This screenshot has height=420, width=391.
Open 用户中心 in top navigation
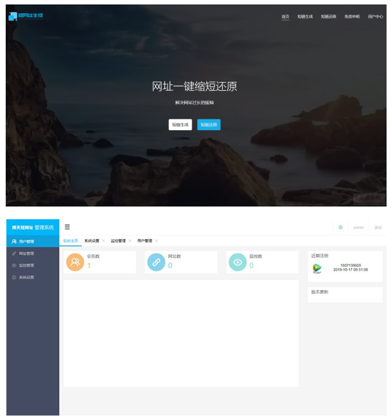click(375, 17)
